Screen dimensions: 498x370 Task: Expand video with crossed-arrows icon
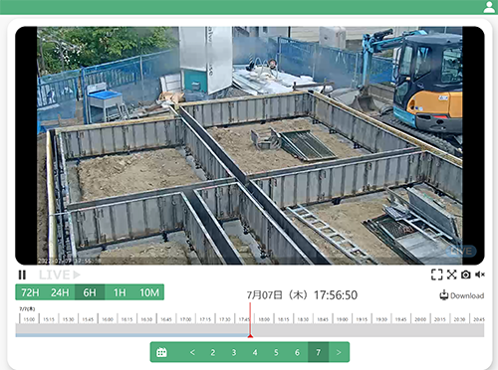pyautogui.click(x=451, y=275)
